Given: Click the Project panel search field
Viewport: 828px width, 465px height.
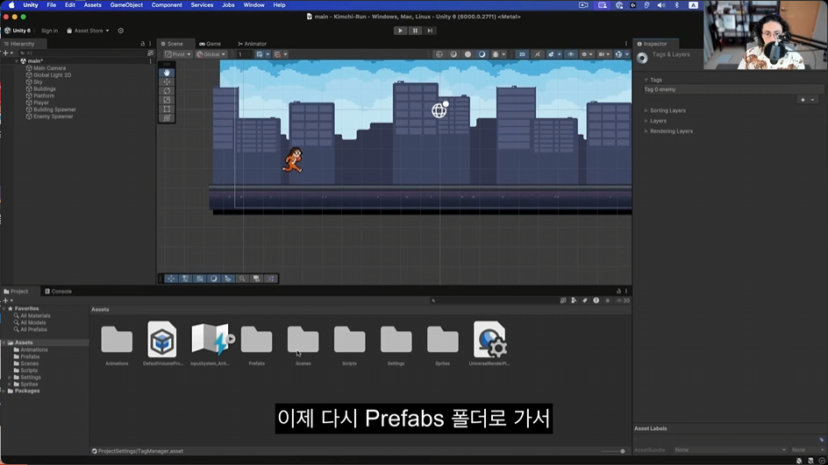Looking at the screenshot, I should (x=494, y=300).
